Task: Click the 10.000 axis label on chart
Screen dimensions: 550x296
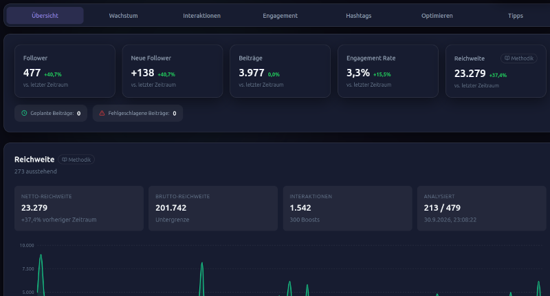Action: click(x=27, y=246)
